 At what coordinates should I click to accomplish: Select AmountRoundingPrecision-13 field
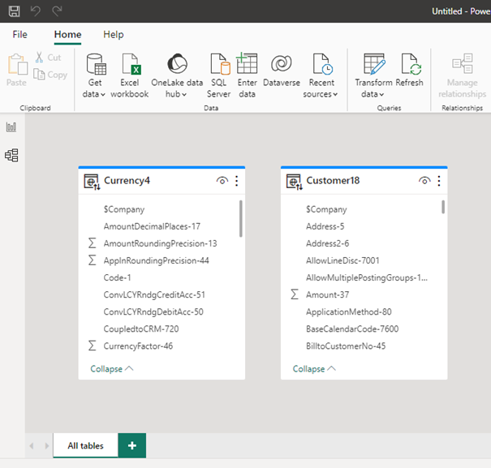point(162,243)
